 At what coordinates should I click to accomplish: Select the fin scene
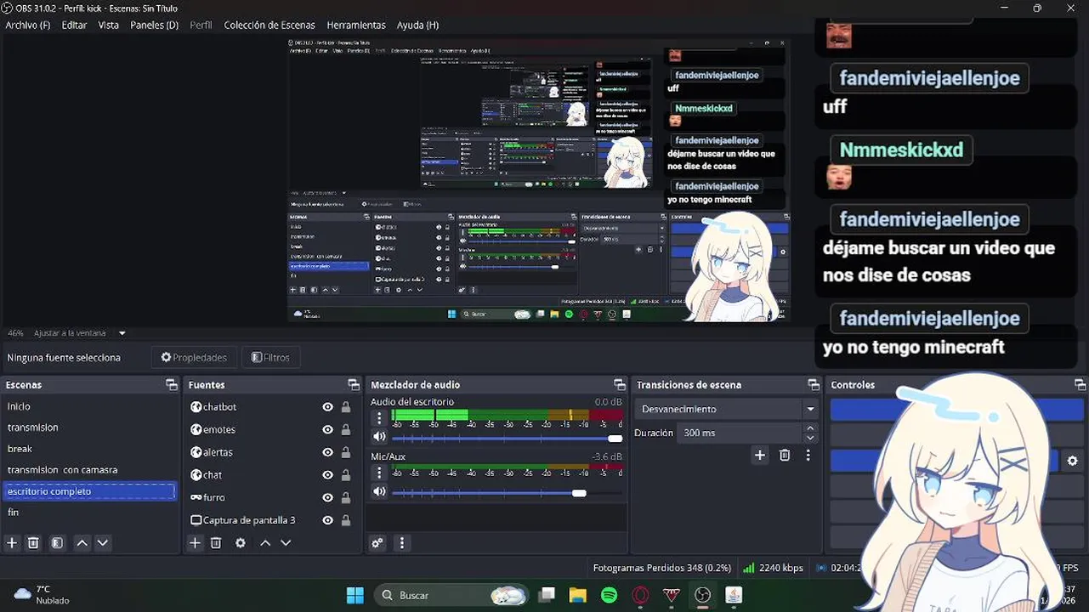tap(89, 513)
